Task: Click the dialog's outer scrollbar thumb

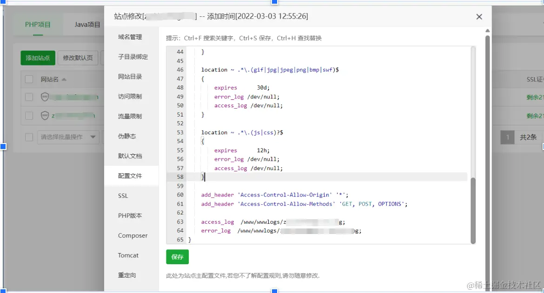Action: (x=487, y=163)
